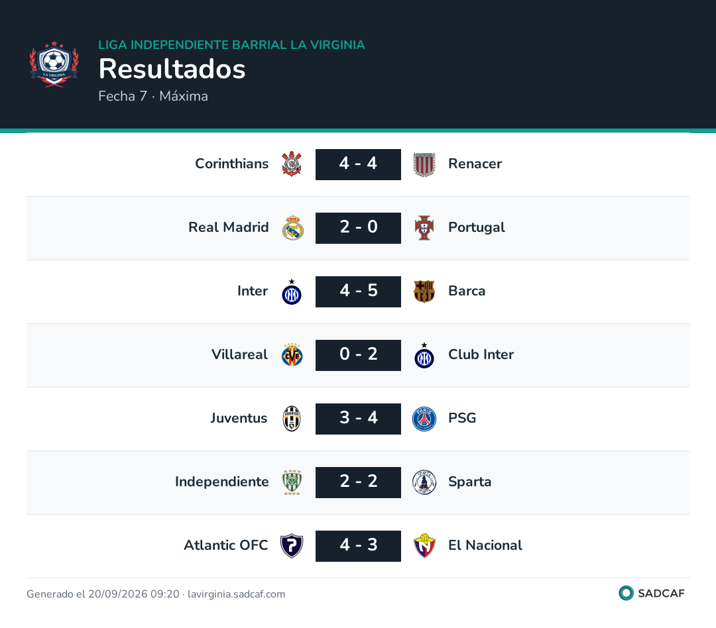Select the Atlantic OFC question-mark shield
Screen dimensions: 716x628
[x=292, y=546]
